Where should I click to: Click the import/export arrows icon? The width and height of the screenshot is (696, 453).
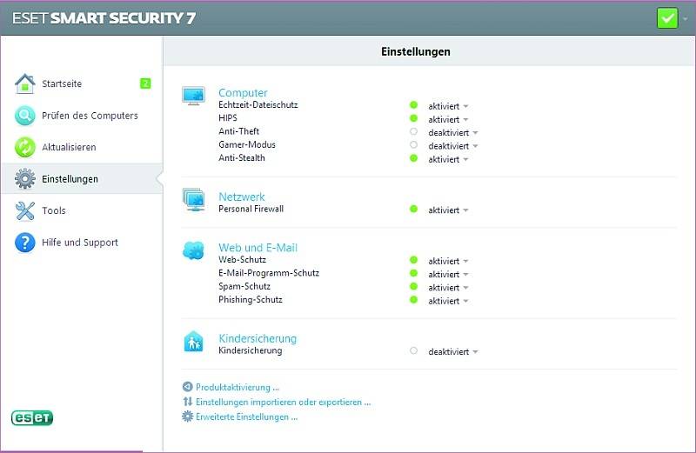188,402
